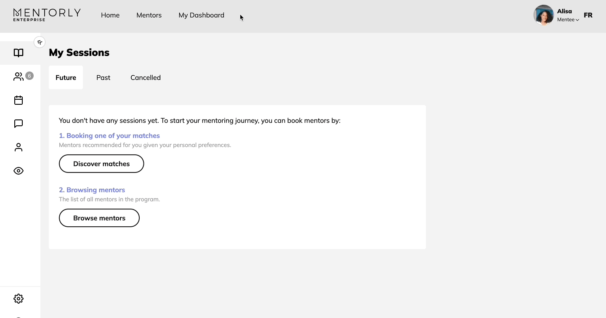This screenshot has width=606, height=318.
Task: Open the chat messages icon in sidebar
Action: click(19, 124)
